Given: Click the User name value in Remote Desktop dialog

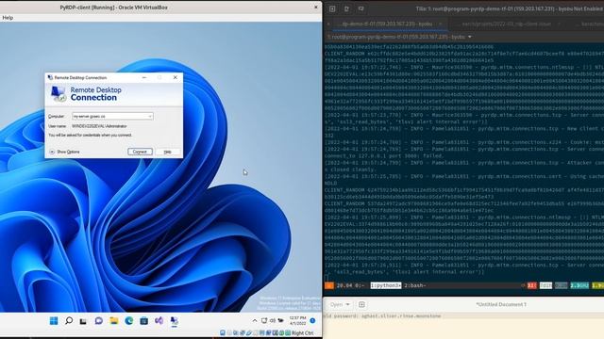Looking at the screenshot, I should 99,126.
